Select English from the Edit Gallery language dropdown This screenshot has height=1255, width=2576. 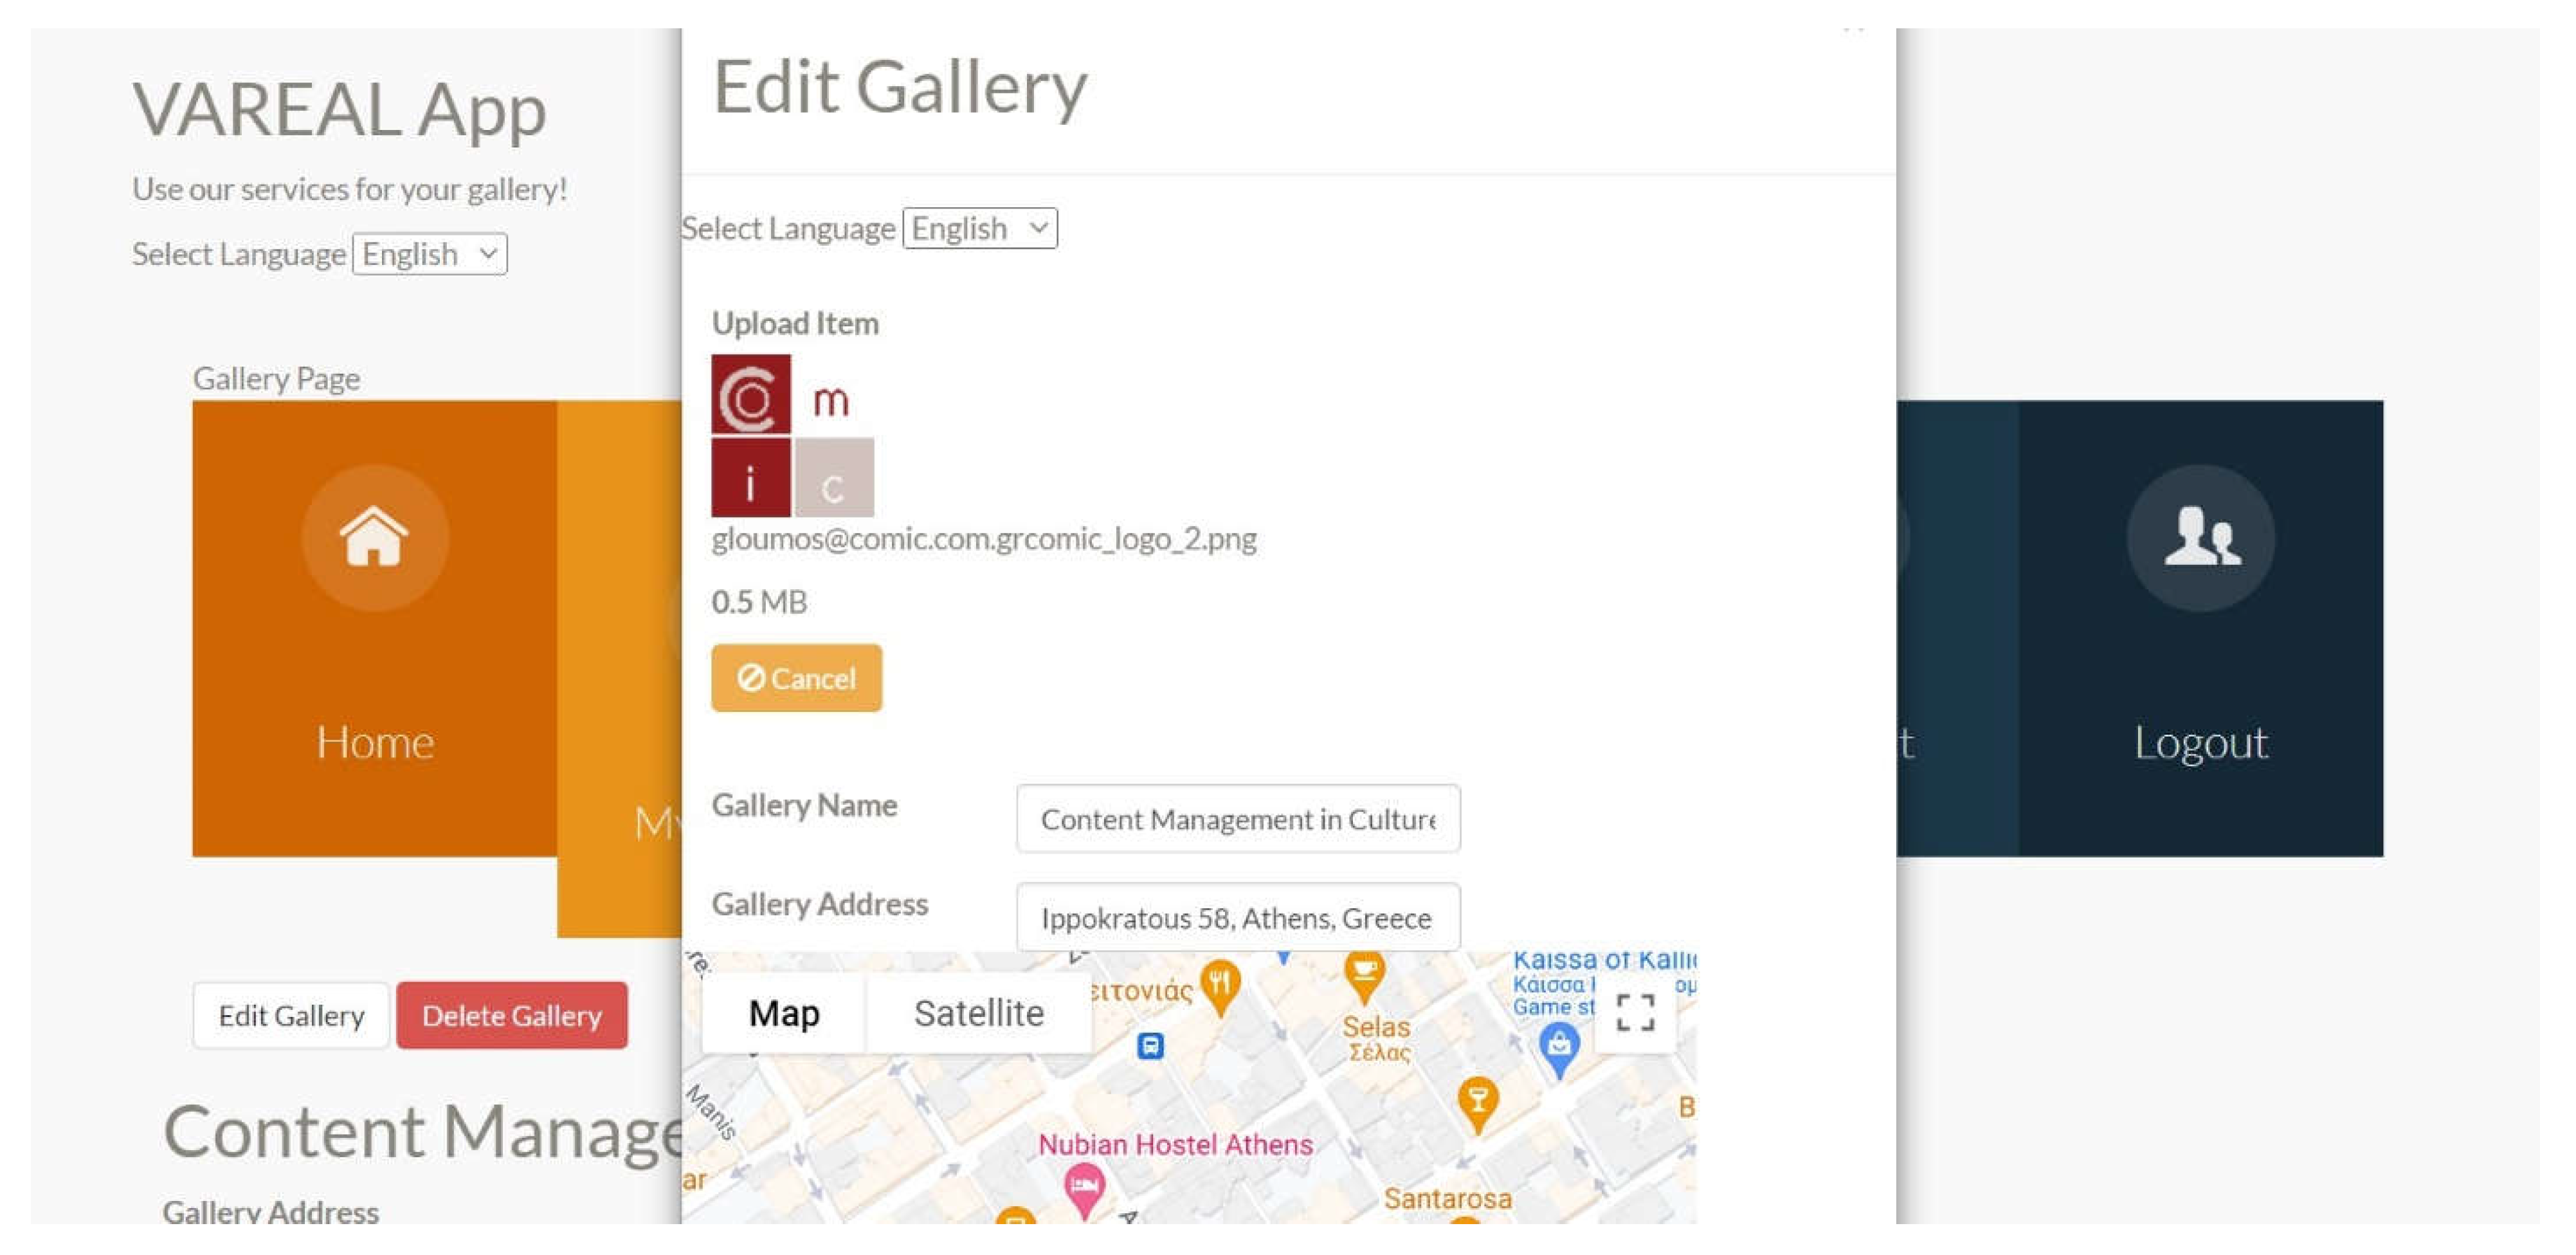pos(979,228)
